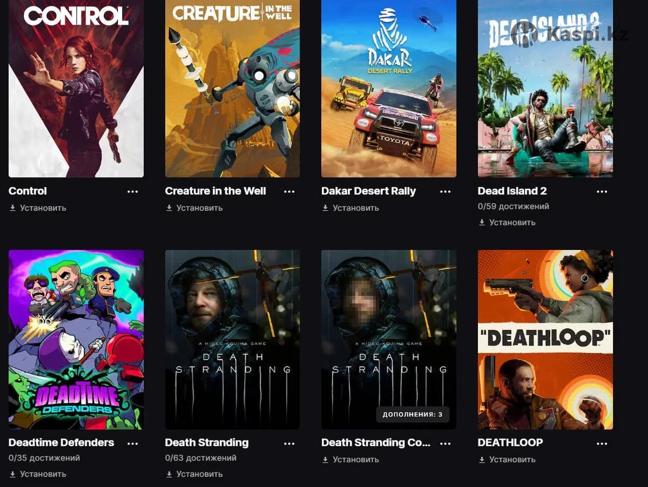Click the Дополнения: 3 badge on Death Stranding
This screenshot has width=648, height=487.
(x=413, y=415)
